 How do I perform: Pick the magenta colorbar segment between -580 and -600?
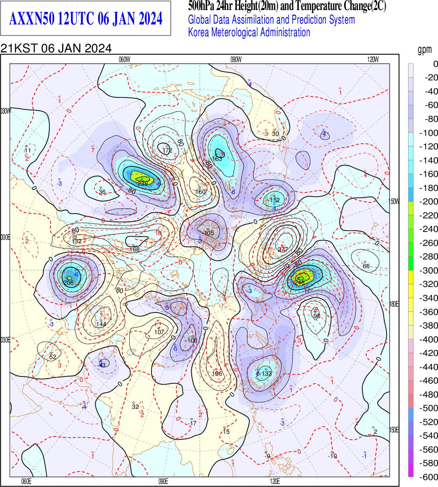(x=410, y=470)
